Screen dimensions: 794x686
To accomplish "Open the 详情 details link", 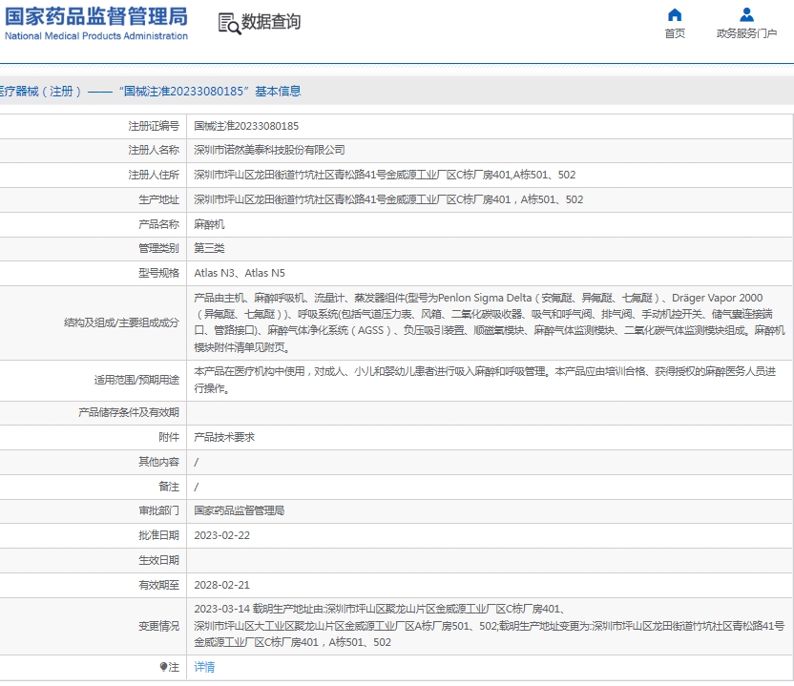I will pyautogui.click(x=204, y=667).
